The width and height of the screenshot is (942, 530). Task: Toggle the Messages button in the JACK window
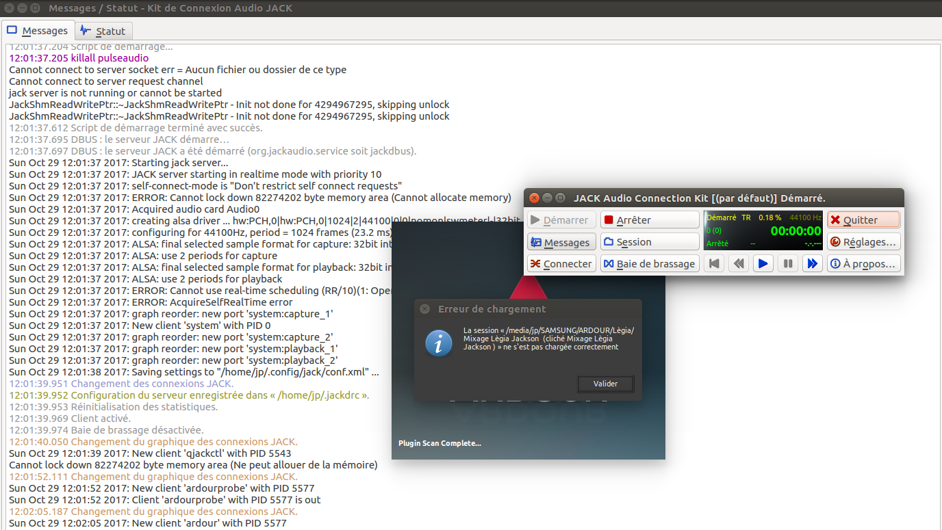561,242
